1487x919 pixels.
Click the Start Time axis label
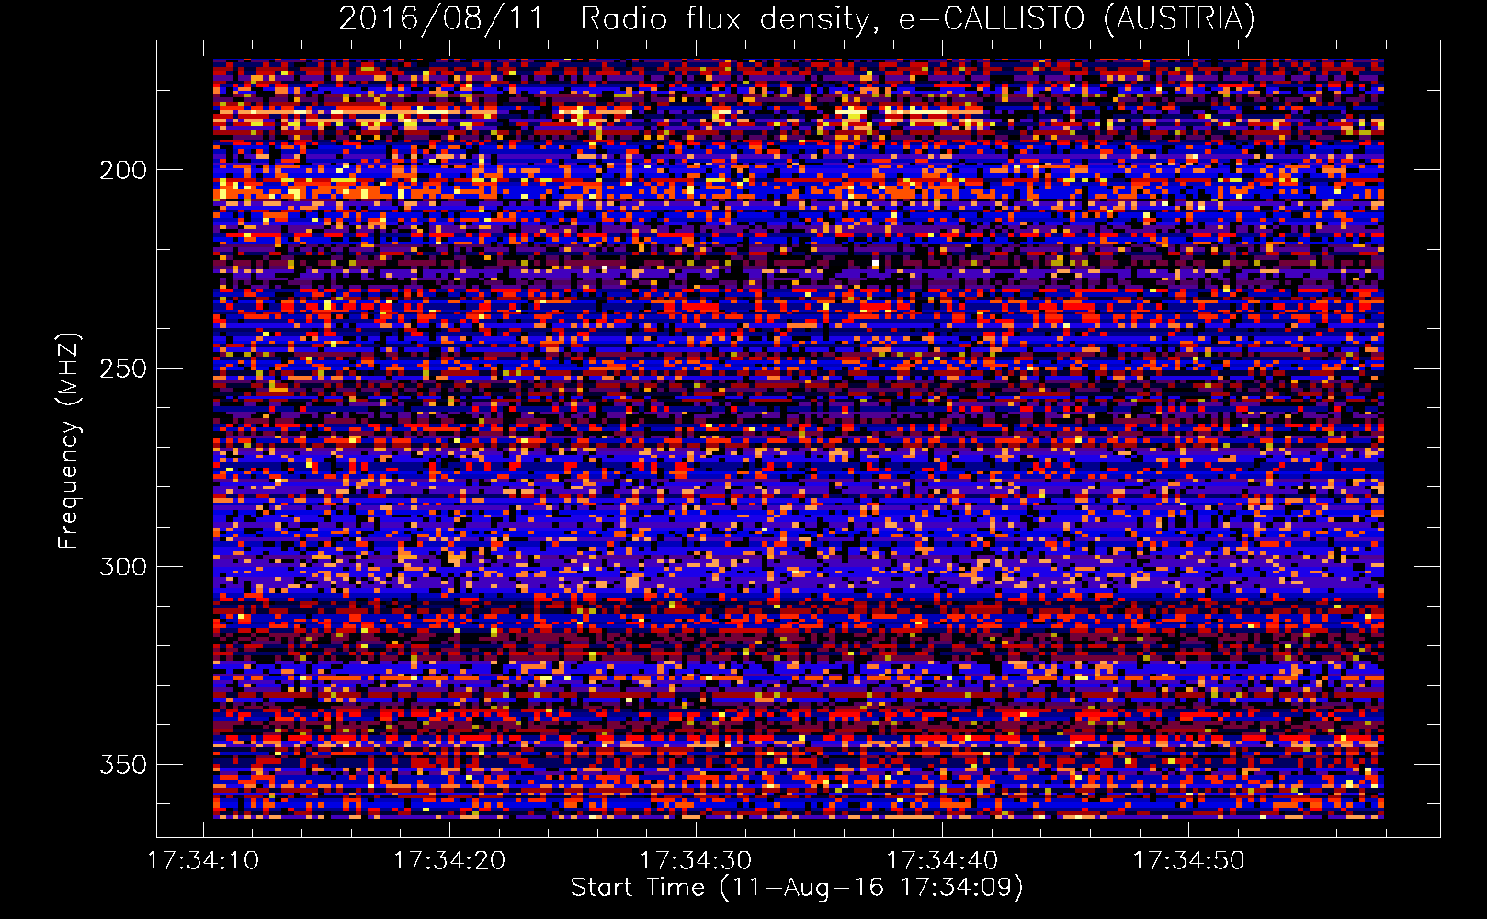797,888
